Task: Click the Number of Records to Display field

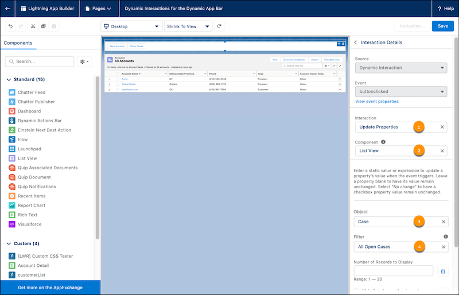Action: [393, 271]
